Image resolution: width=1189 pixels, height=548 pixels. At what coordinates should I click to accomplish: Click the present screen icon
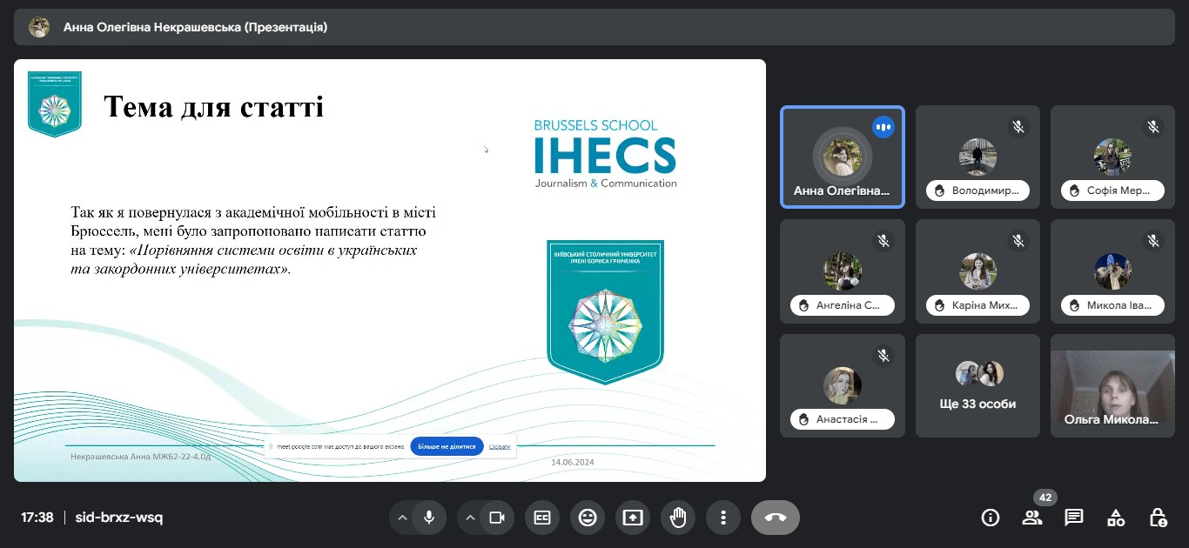[x=633, y=518]
